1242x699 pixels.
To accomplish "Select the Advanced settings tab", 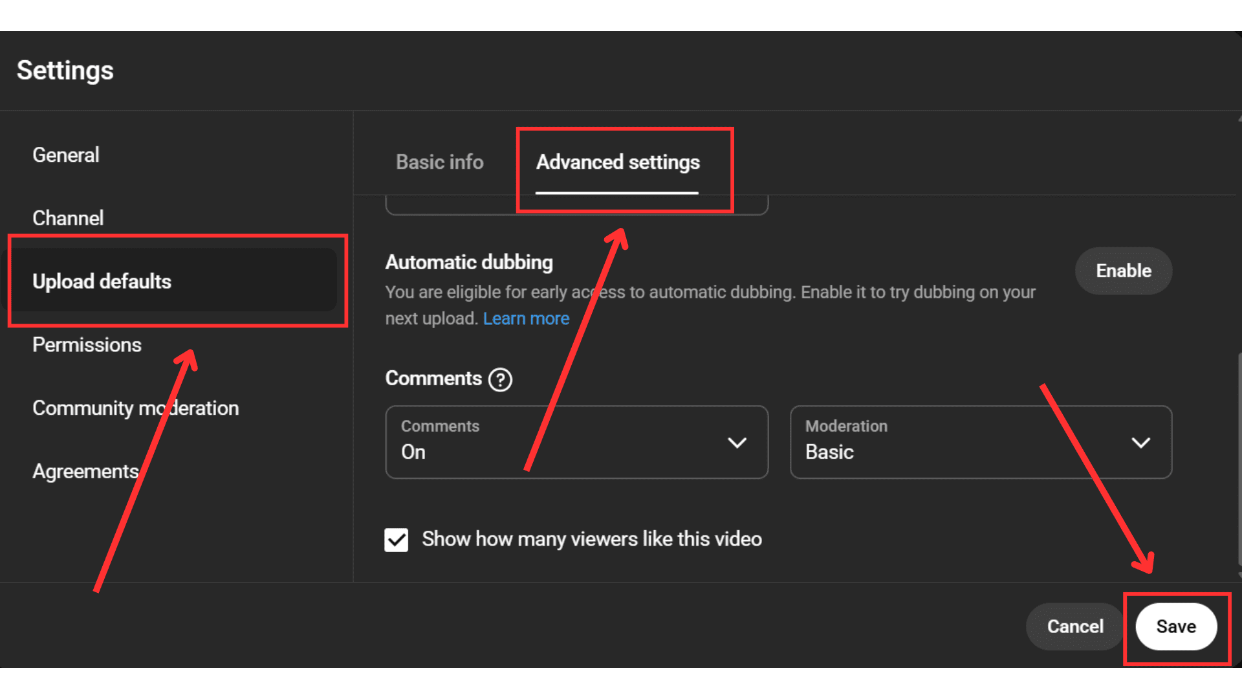I will 618,162.
